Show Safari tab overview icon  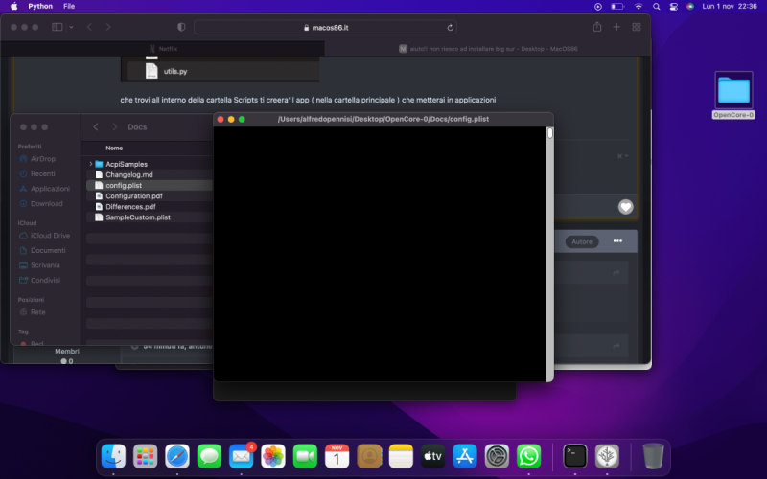click(637, 27)
